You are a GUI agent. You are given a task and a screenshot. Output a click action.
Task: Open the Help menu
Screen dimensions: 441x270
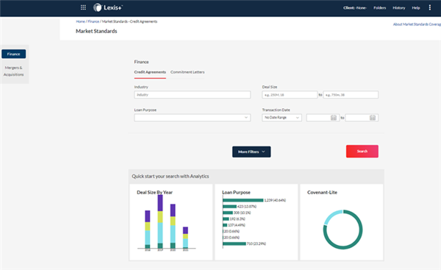coord(416,8)
